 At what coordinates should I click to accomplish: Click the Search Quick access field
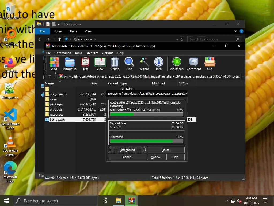click(214, 39)
